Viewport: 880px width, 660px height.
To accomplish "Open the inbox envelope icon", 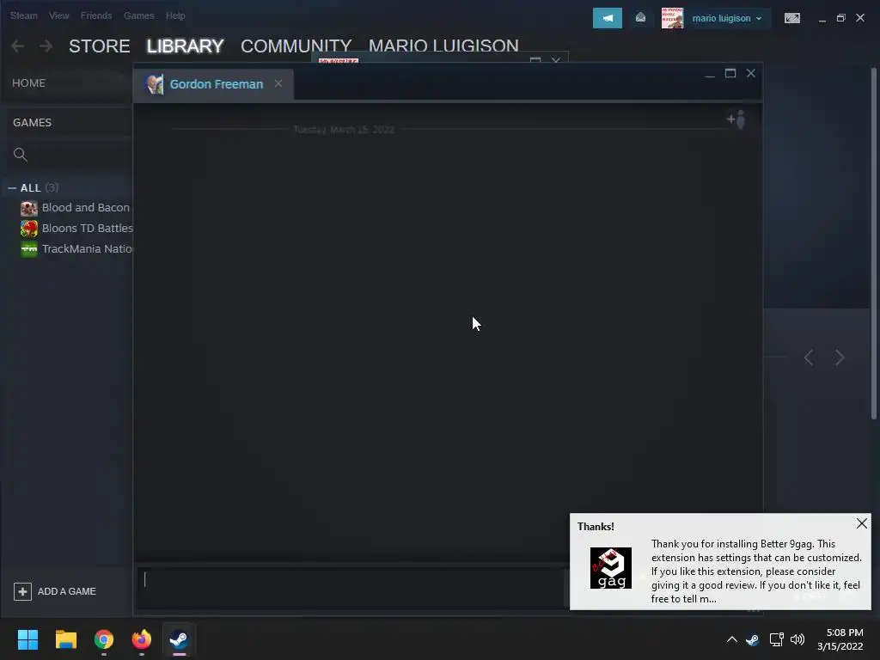I will click(x=640, y=18).
